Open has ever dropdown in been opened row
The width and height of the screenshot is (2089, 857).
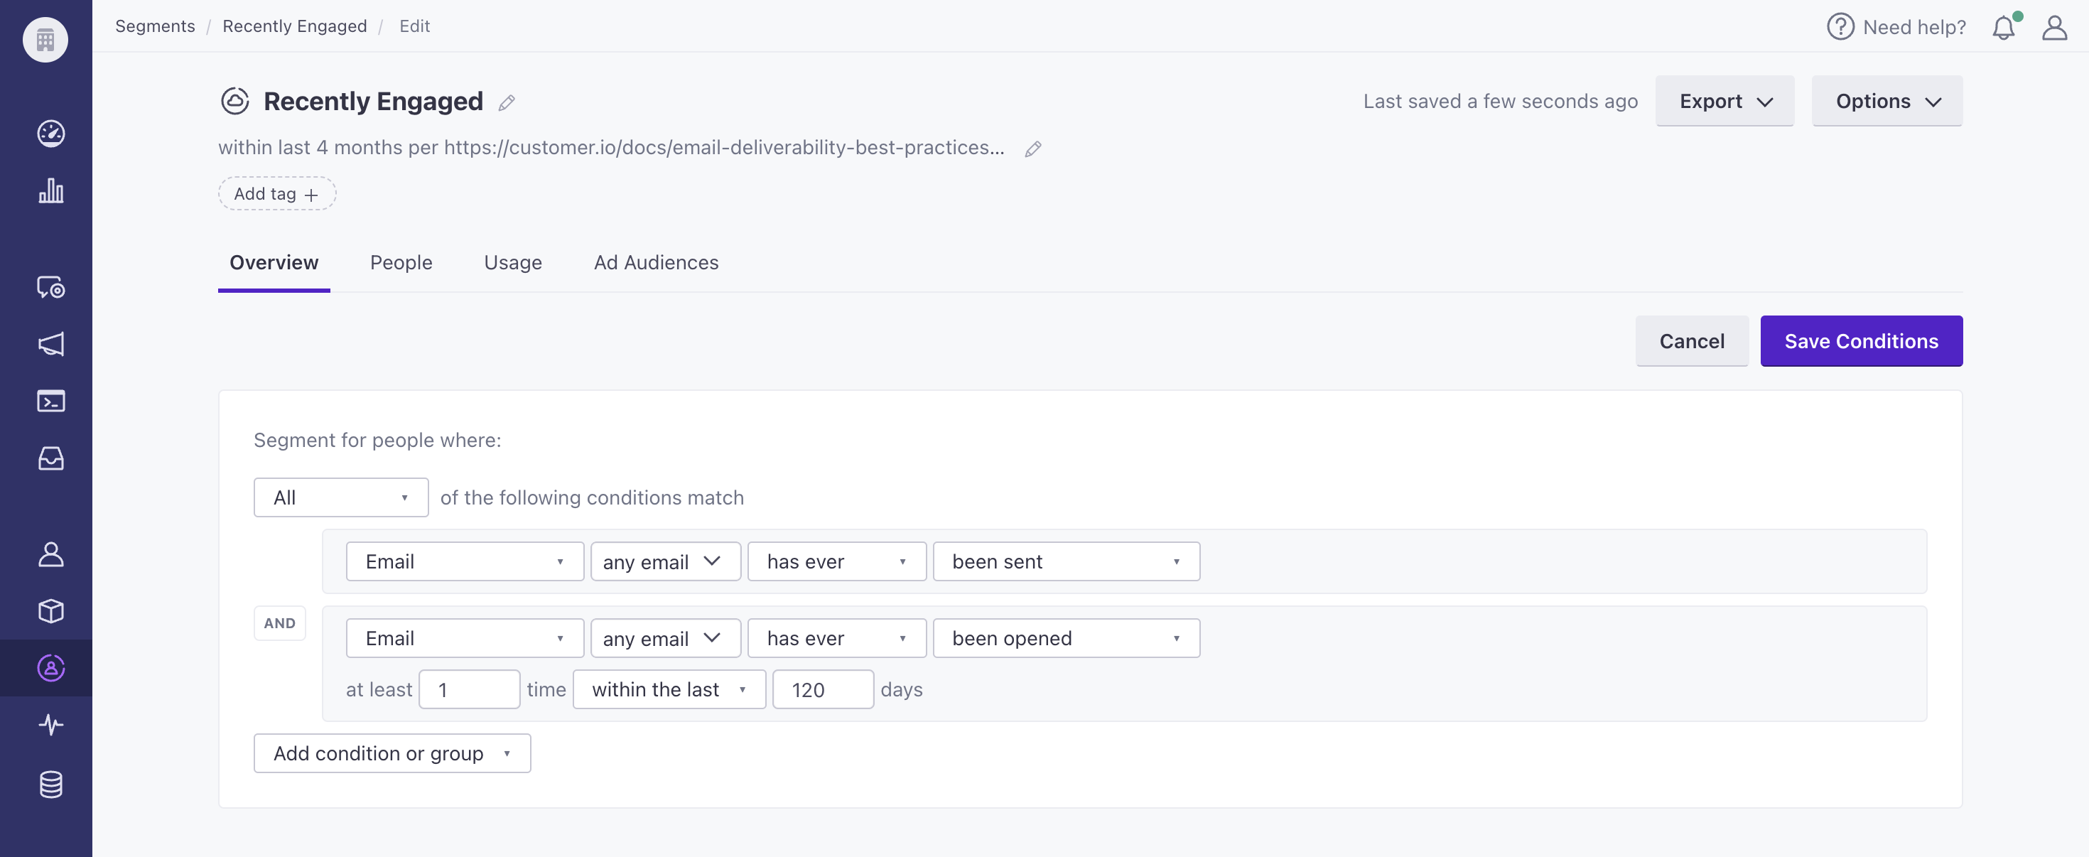(x=836, y=639)
